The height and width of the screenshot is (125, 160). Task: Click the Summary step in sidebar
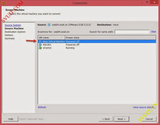[9, 38]
